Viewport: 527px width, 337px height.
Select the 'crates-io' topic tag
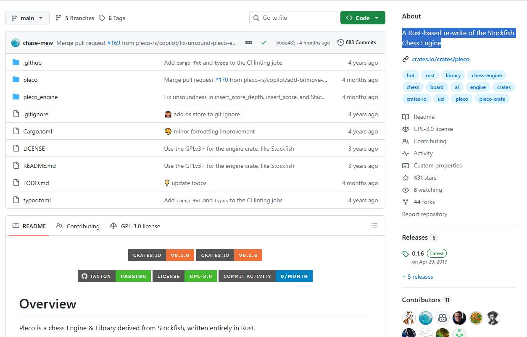(x=416, y=99)
